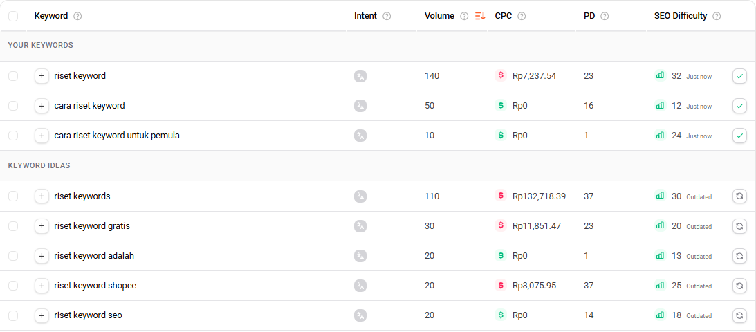Open help icon next to CPC header
This screenshot has width=756, height=332.
pos(522,17)
